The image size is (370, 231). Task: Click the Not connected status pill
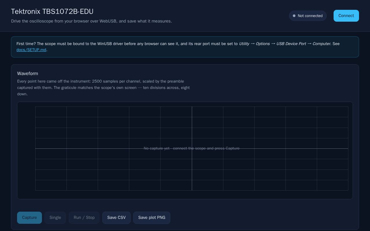coord(308,16)
